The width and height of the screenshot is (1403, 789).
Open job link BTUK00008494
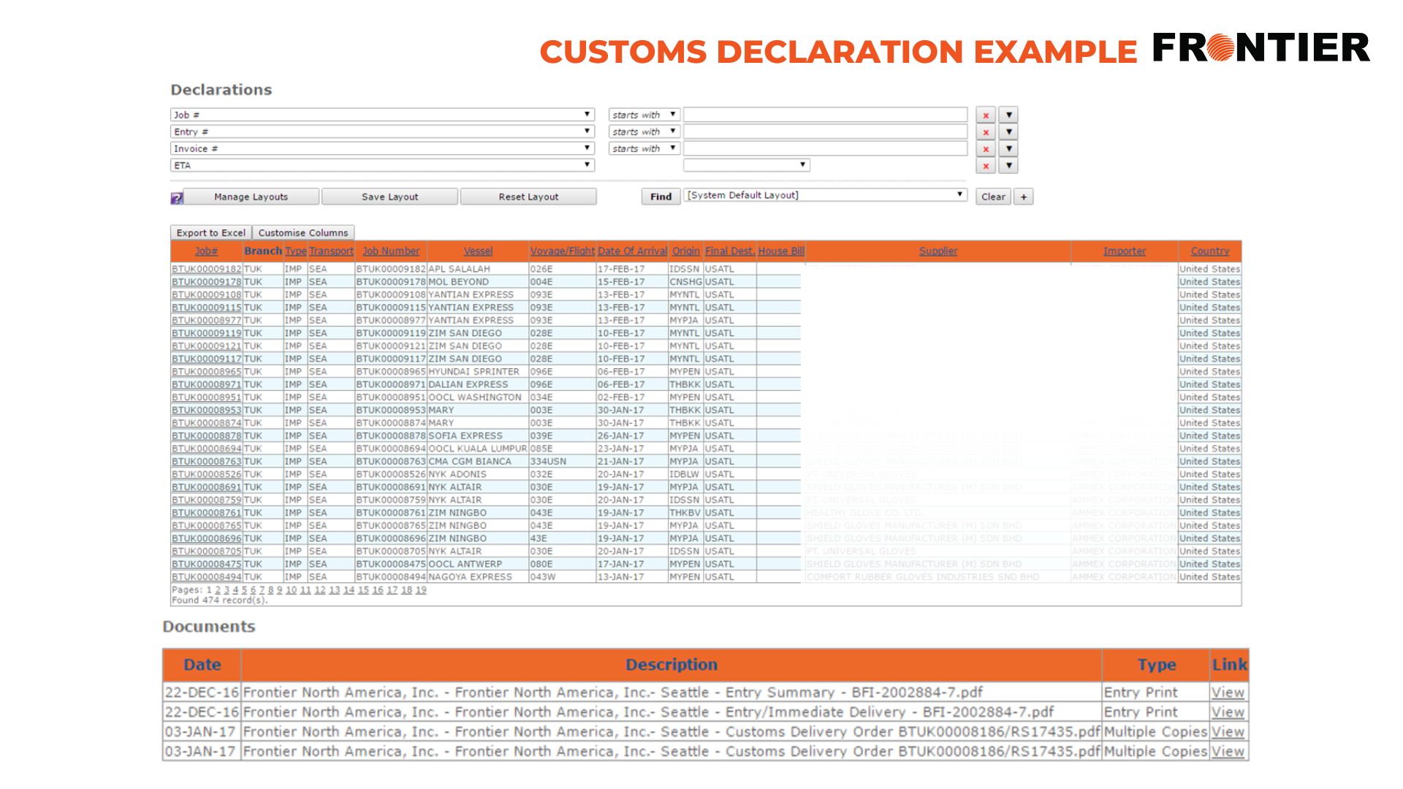(206, 577)
